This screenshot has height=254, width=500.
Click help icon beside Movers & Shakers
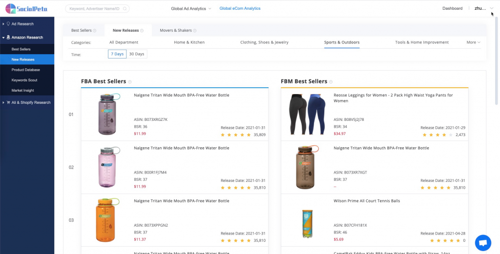coord(194,31)
